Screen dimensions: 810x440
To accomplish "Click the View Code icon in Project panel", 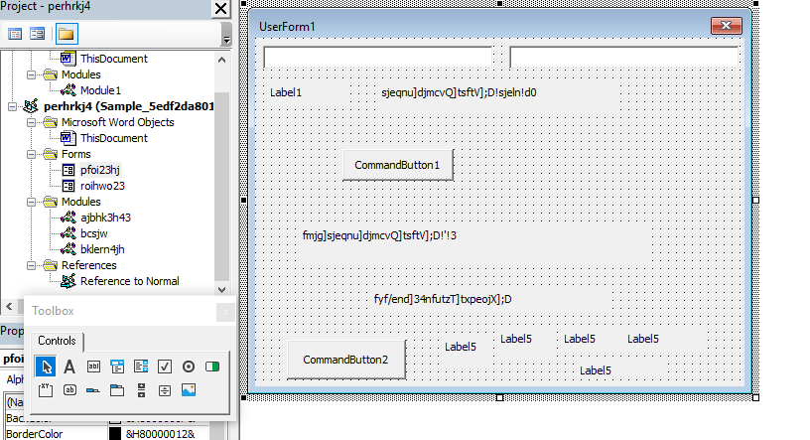I will click(x=15, y=34).
